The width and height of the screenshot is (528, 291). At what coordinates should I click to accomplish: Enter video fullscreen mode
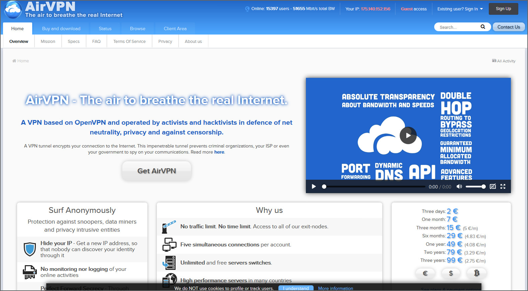(503, 186)
